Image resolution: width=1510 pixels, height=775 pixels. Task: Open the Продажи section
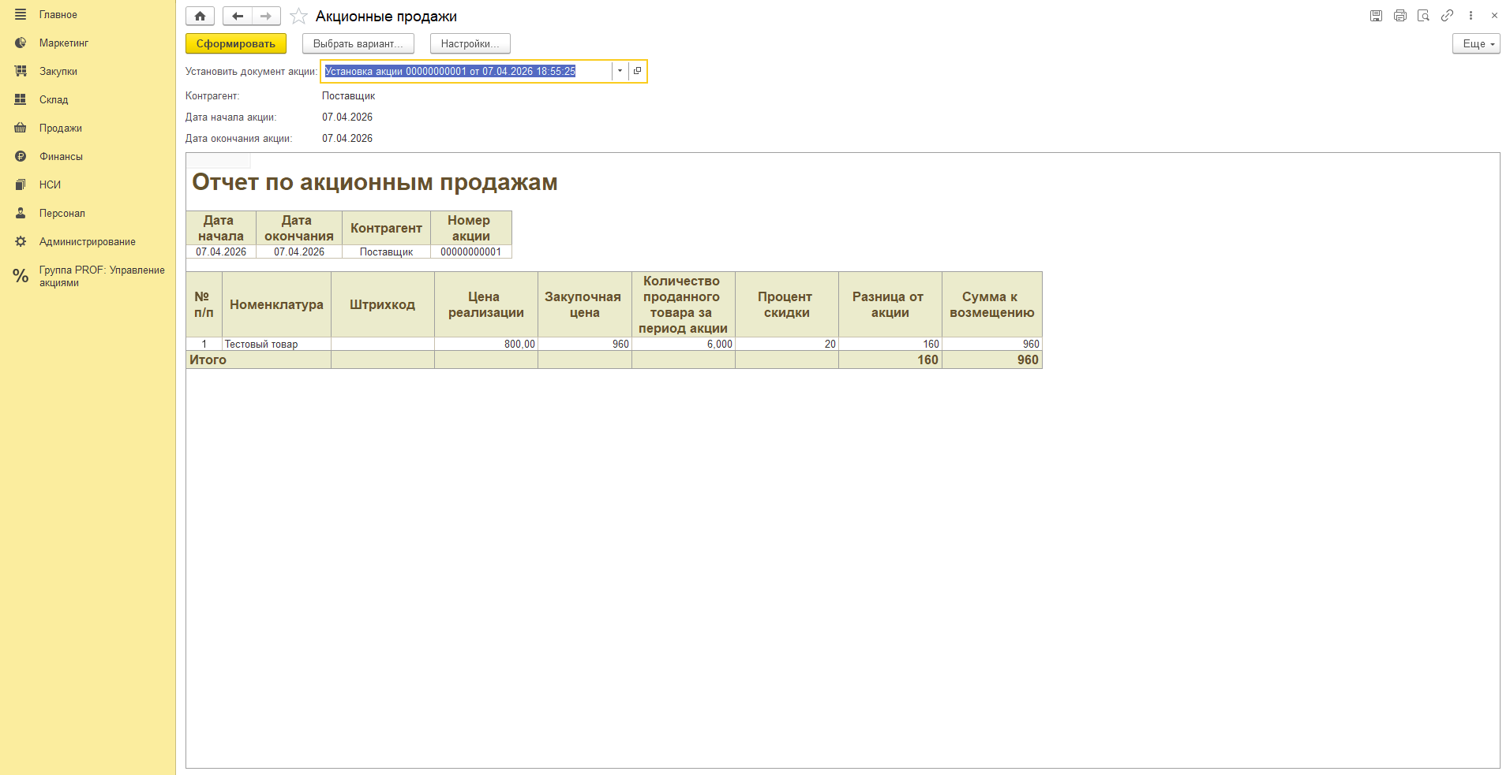[60, 129]
